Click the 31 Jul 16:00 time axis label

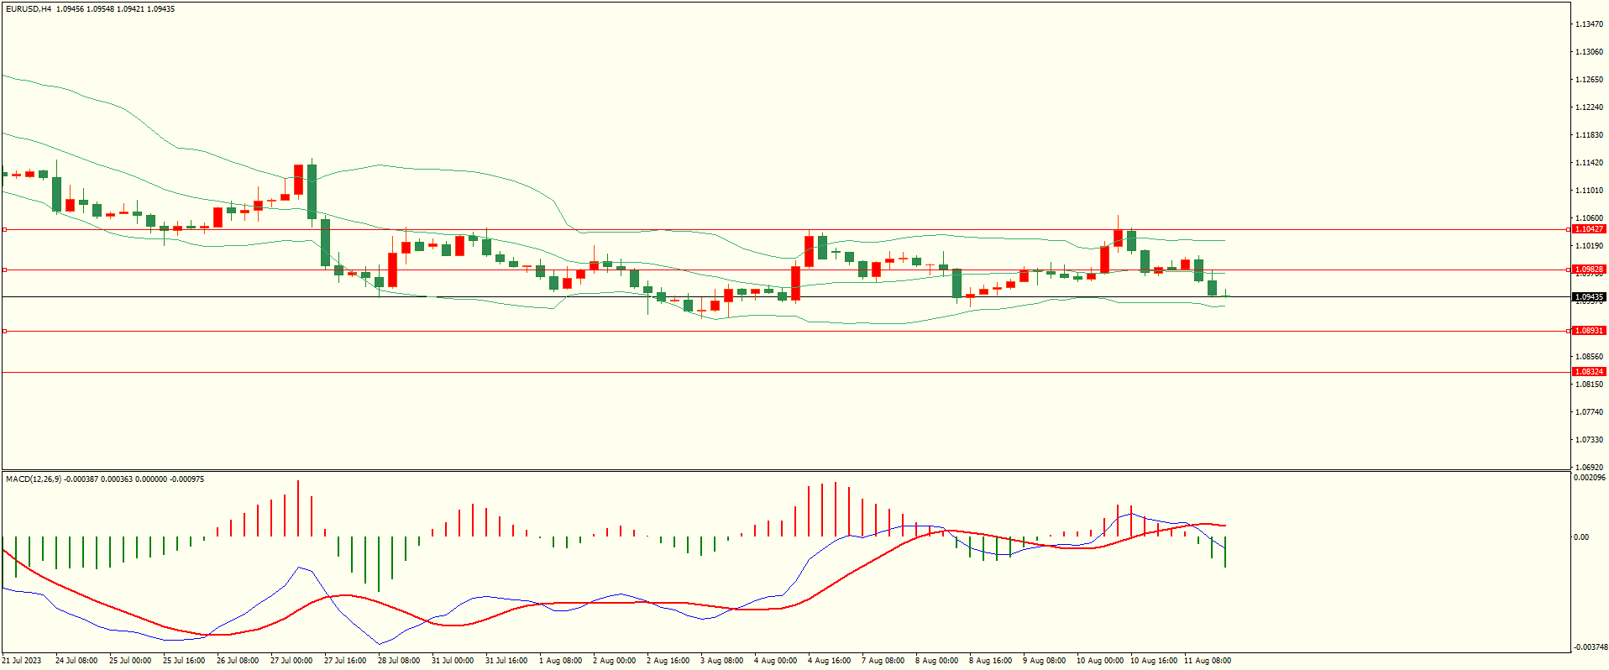(x=506, y=661)
